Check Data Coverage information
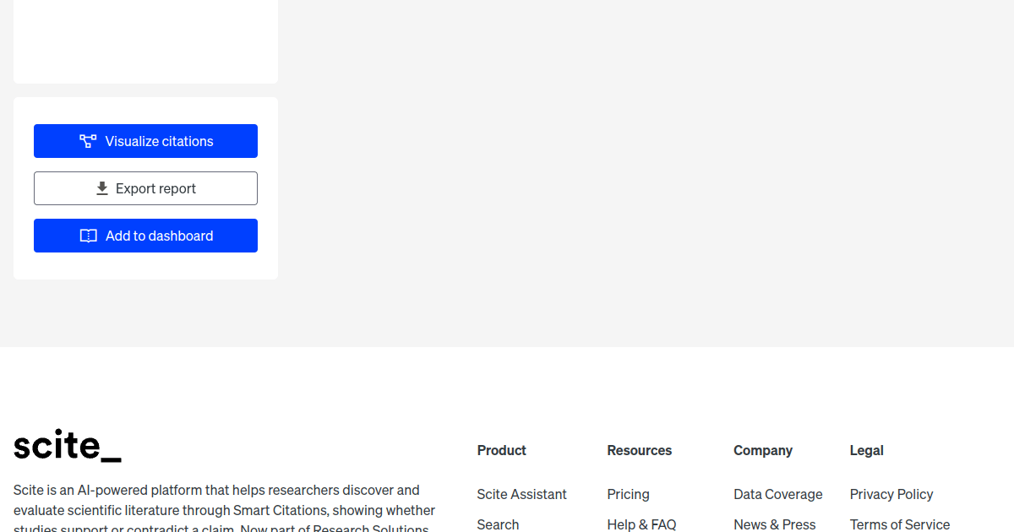 point(777,494)
